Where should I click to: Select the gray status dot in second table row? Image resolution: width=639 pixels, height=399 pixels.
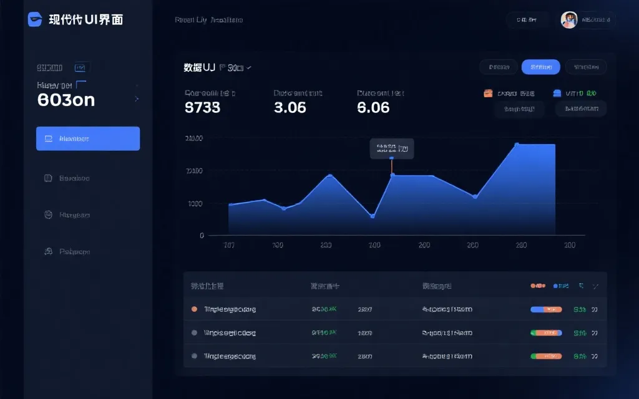click(x=194, y=333)
